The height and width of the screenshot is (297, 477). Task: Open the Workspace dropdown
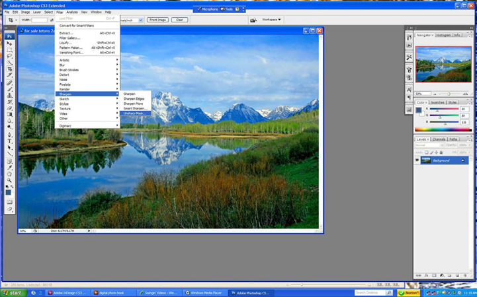(271, 20)
